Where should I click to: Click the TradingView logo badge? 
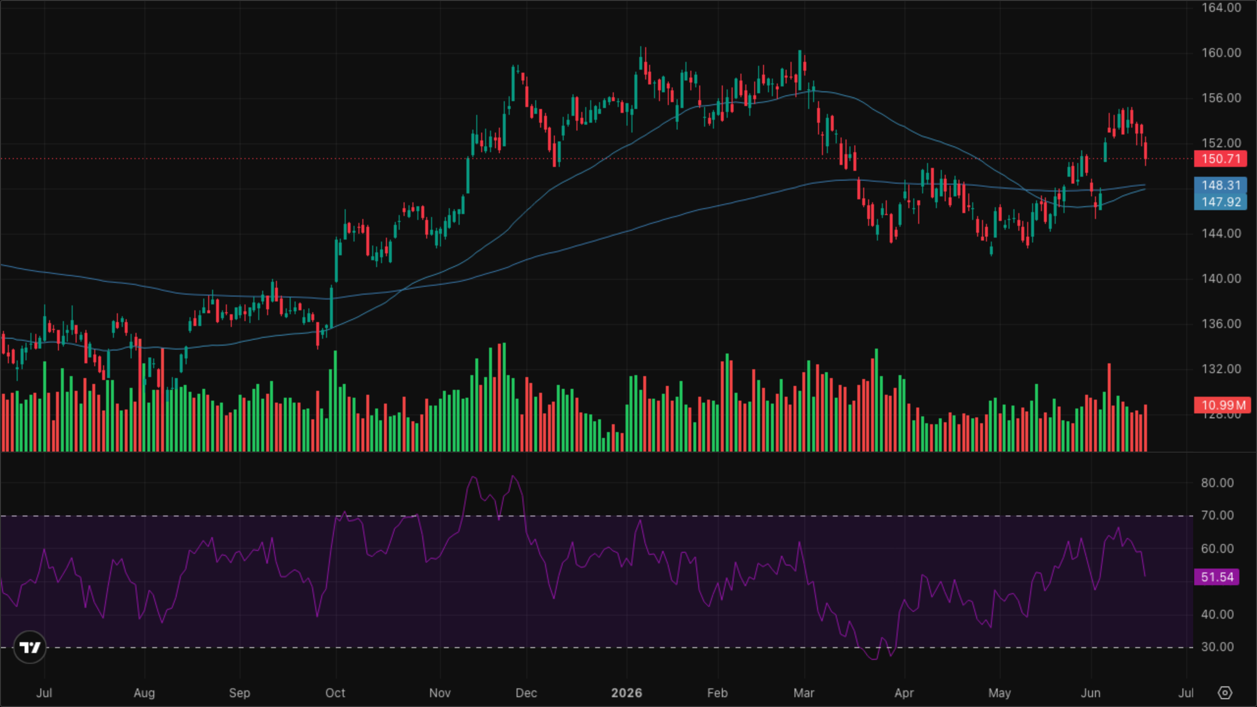point(29,647)
